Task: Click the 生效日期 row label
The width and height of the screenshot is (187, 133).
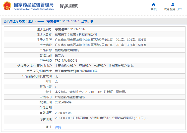Action: [46, 108]
